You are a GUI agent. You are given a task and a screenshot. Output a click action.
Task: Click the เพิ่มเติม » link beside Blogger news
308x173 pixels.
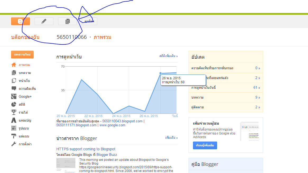click(x=172, y=138)
